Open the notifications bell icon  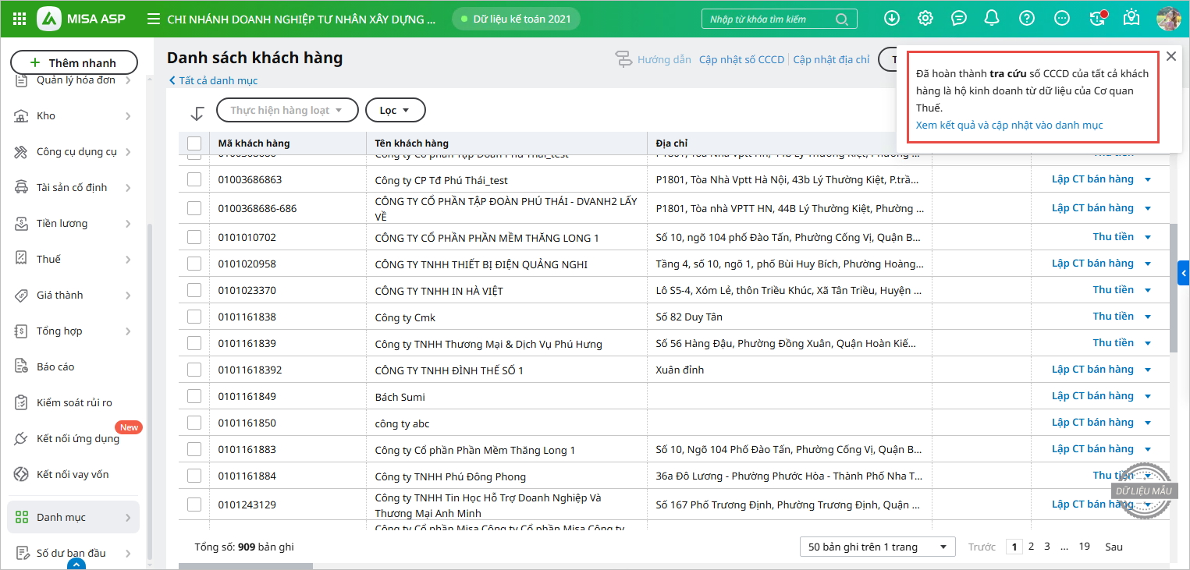point(993,19)
